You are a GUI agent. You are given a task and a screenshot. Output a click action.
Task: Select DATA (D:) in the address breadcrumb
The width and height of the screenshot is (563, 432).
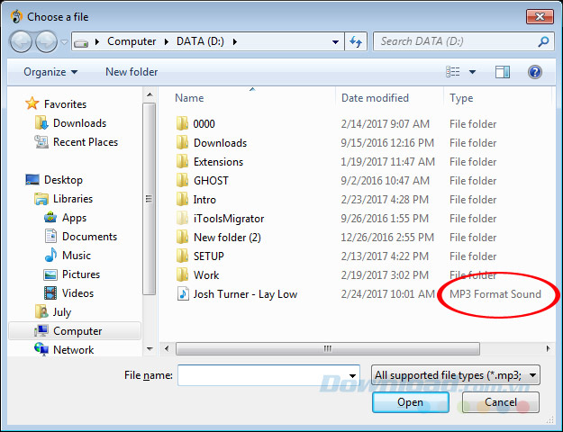[x=200, y=41]
